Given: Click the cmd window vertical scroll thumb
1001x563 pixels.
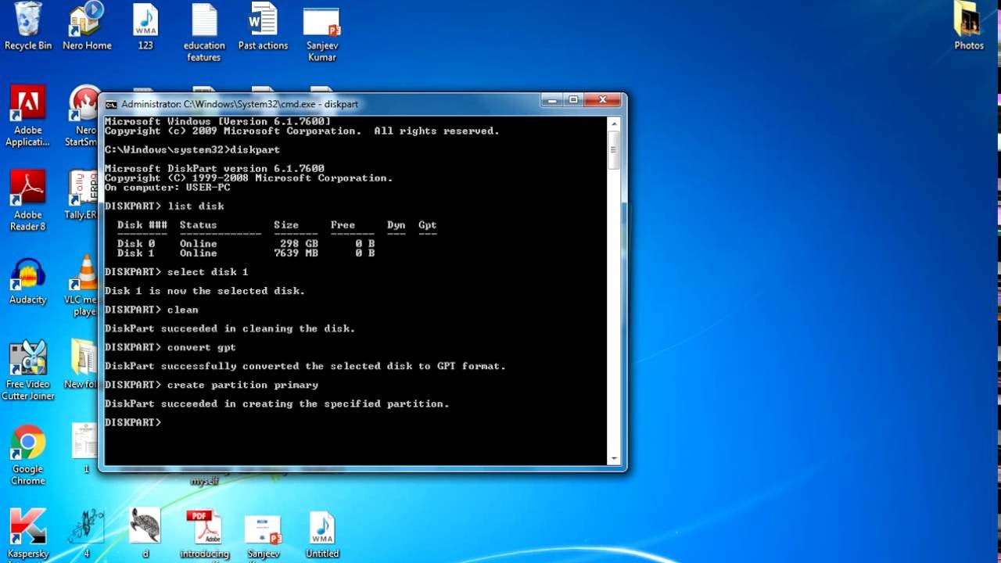Looking at the screenshot, I should tap(614, 150).
